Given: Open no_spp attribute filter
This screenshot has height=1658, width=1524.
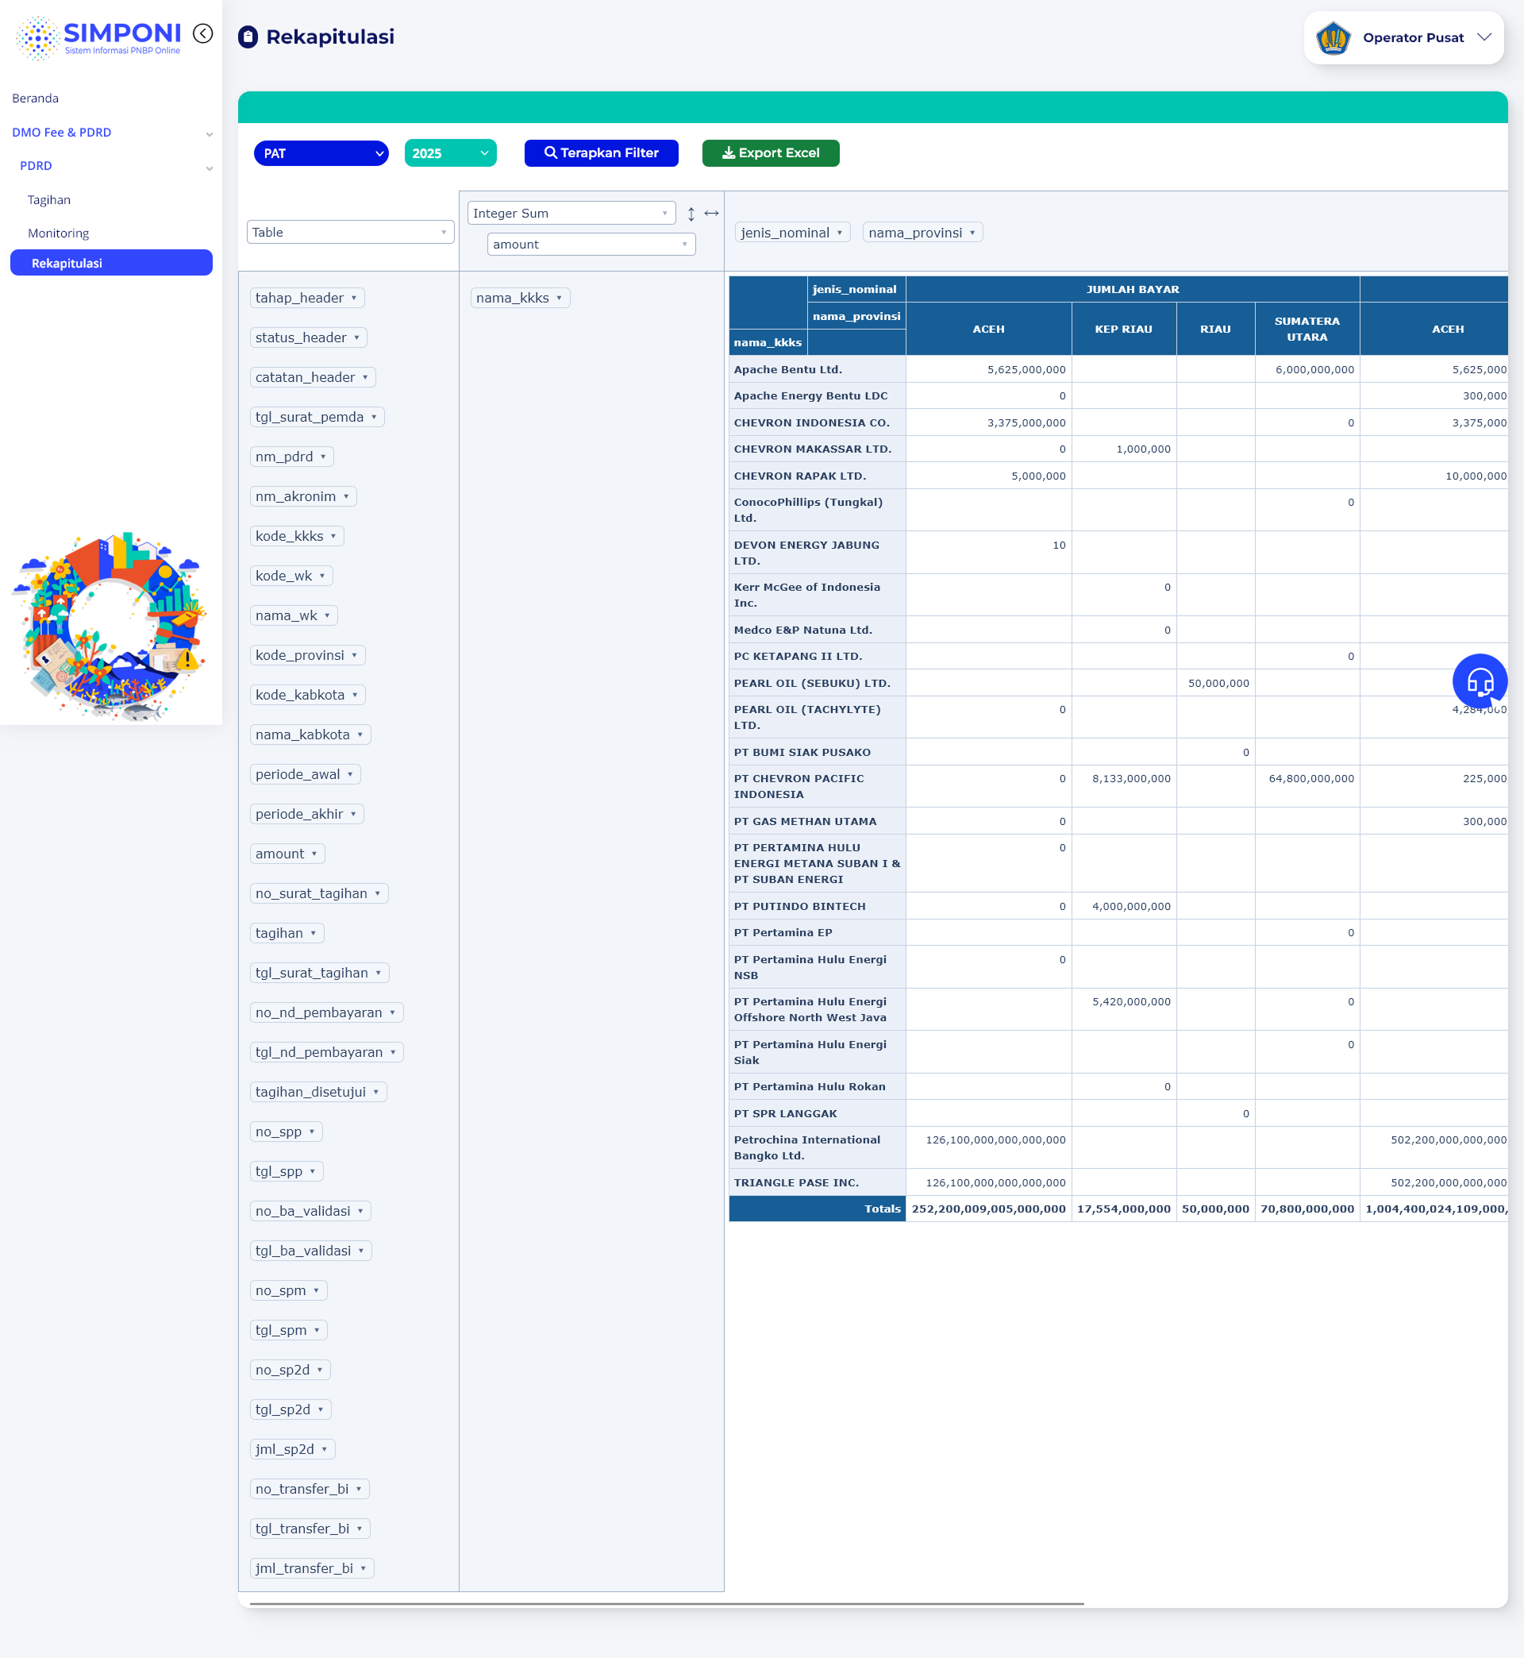Looking at the screenshot, I should tap(312, 1132).
